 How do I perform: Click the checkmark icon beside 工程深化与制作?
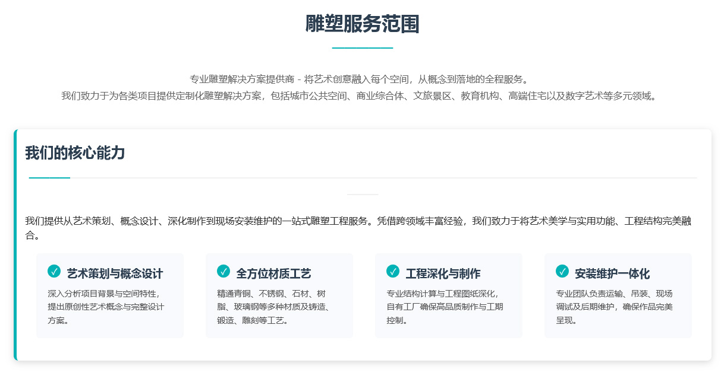coord(393,271)
